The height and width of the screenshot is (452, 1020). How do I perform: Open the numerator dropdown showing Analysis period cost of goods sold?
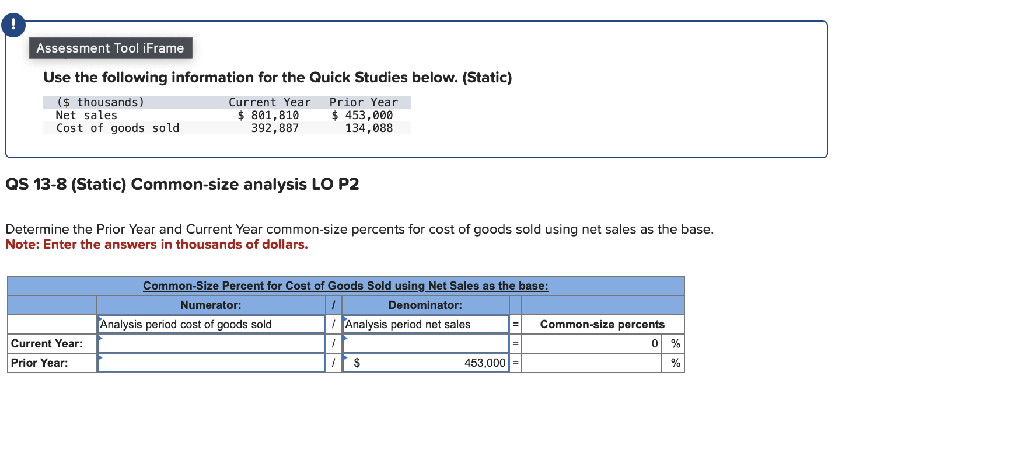[211, 324]
